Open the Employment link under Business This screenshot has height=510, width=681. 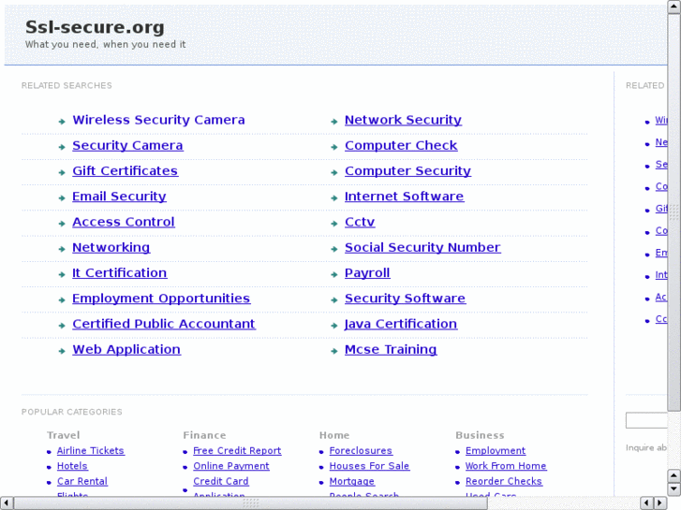496,451
